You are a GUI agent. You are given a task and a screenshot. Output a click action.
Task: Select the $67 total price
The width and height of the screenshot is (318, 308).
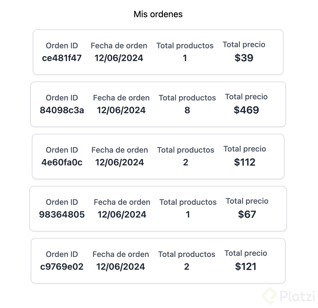point(247,214)
